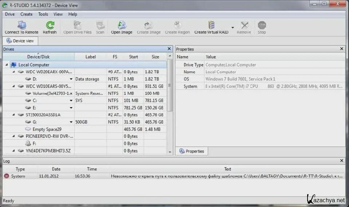Viewport: 349px width, 207px height.
Task: Open the Create menu
Action: click(x=27, y=14)
